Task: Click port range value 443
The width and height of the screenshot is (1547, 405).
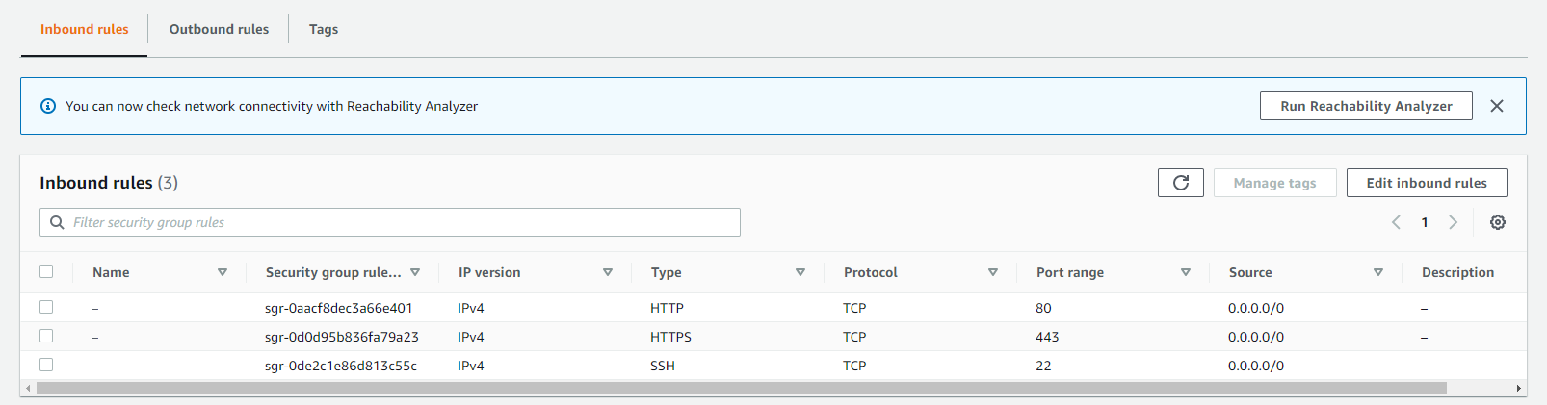Action: [1047, 337]
